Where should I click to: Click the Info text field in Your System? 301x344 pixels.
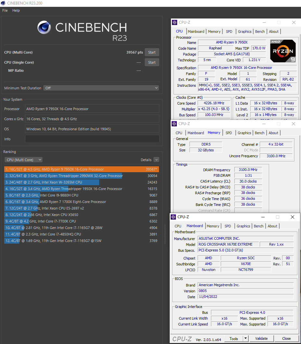(x=92, y=139)
